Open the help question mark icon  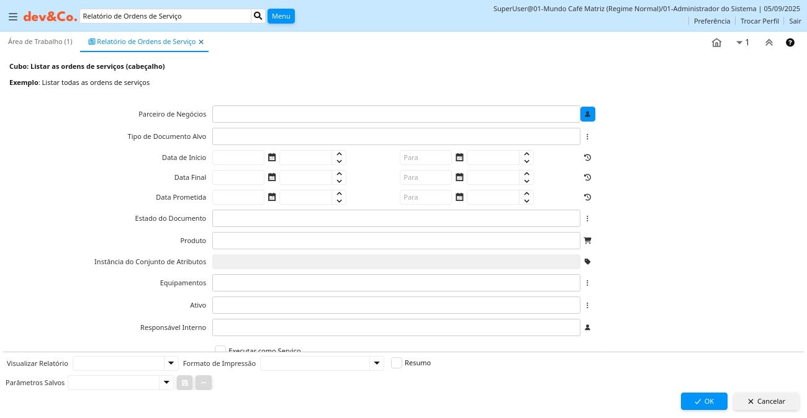tap(790, 43)
